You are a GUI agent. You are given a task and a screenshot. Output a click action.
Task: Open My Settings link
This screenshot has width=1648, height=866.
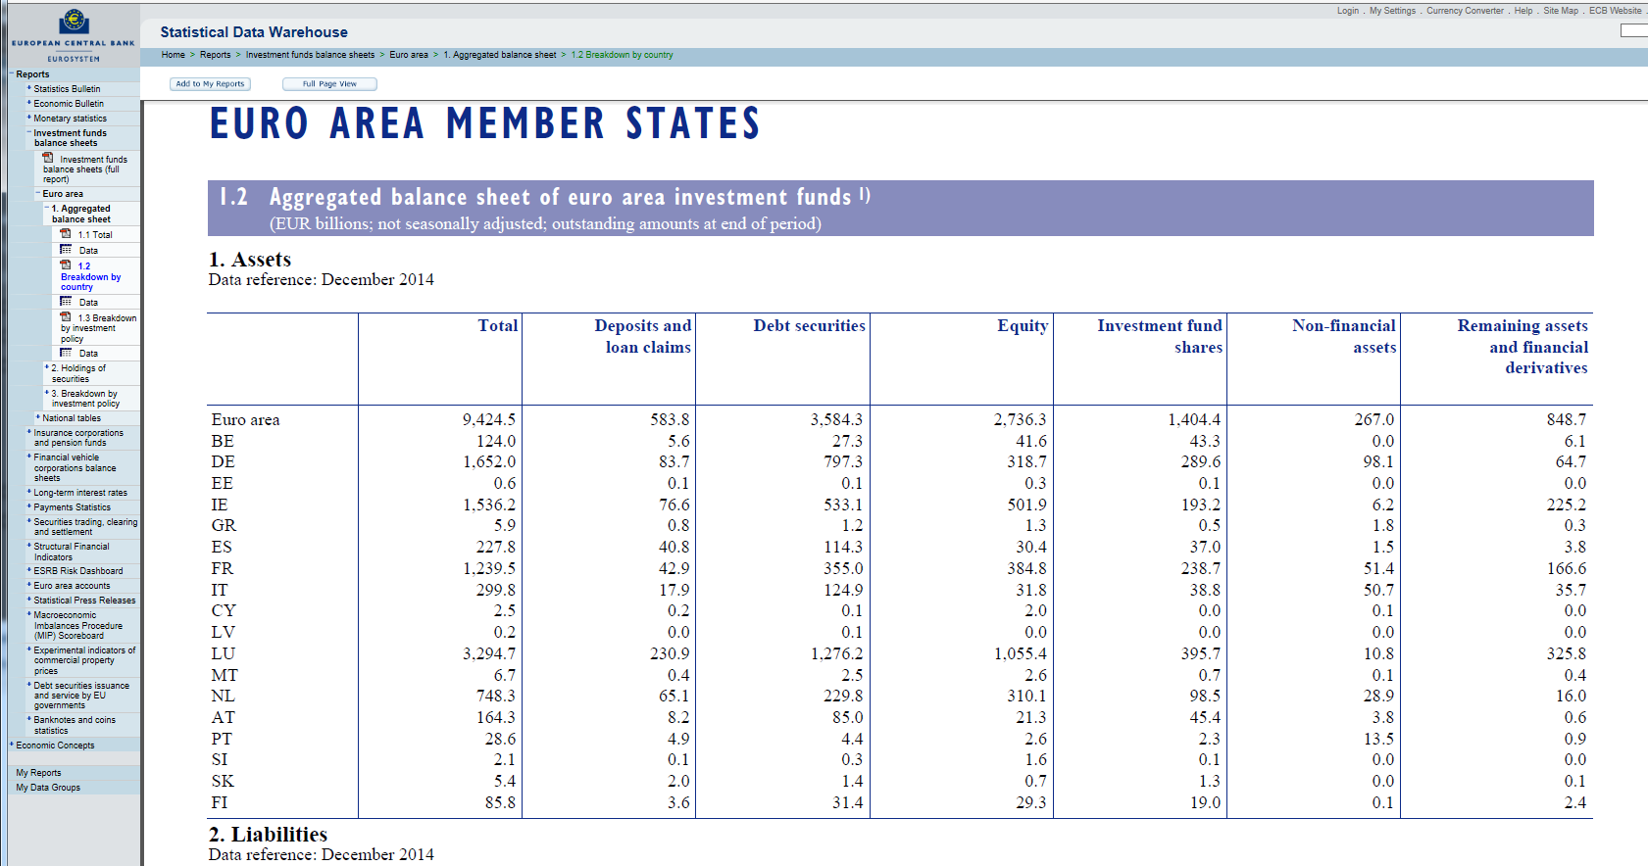[1392, 11]
